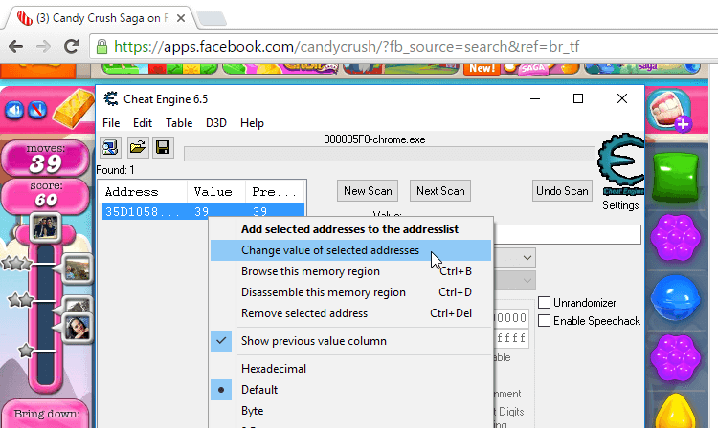Enable Speedhack checkbox
Viewport: 718px width, 428px height.
pos(544,321)
